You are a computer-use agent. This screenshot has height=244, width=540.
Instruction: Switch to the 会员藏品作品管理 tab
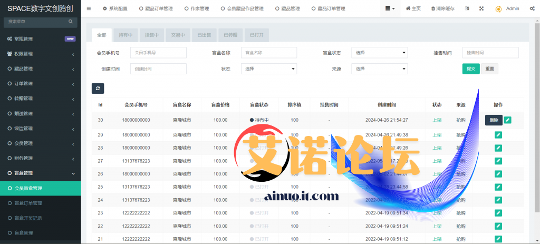pos(242,8)
